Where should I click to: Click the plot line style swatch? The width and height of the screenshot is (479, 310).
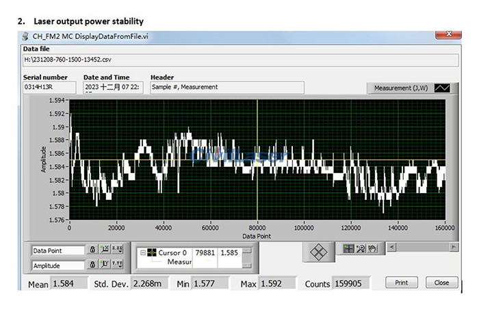point(443,88)
